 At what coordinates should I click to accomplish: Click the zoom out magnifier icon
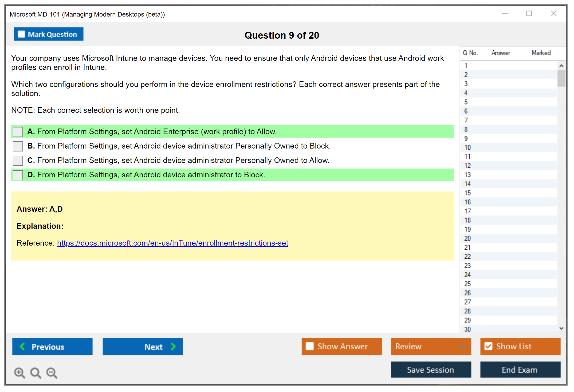[x=52, y=373]
